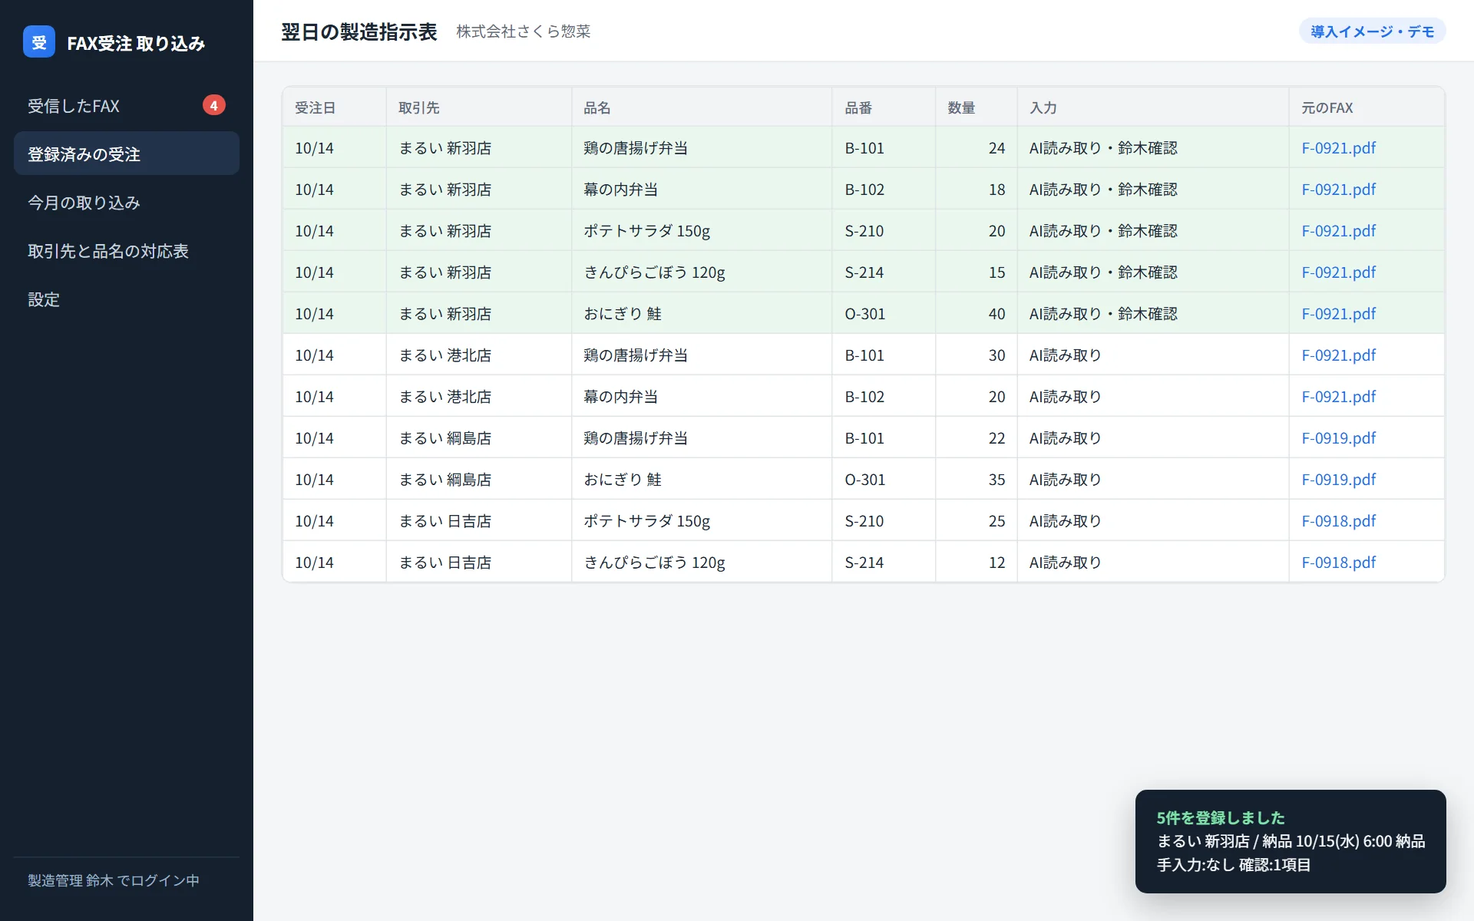Click AI読み取り・鈴木確認 in the ポテトサラダ row
1474x921 pixels.
(1103, 231)
